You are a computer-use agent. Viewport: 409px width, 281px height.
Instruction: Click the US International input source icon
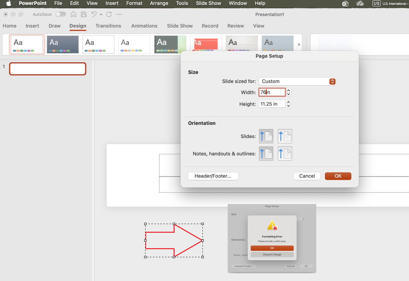click(x=377, y=3)
